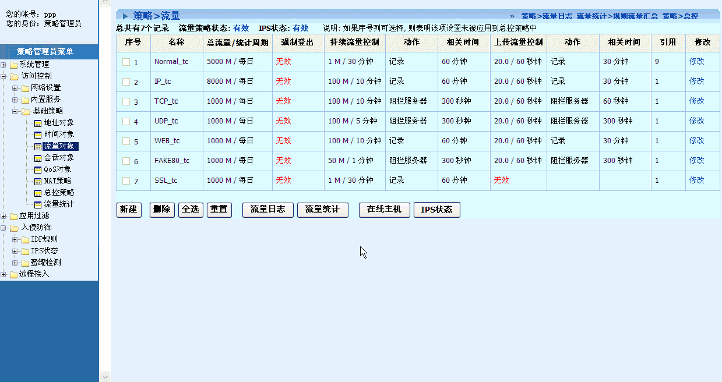The height and width of the screenshot is (382, 722).
Task: Click the 新建 button
Action: (129, 210)
